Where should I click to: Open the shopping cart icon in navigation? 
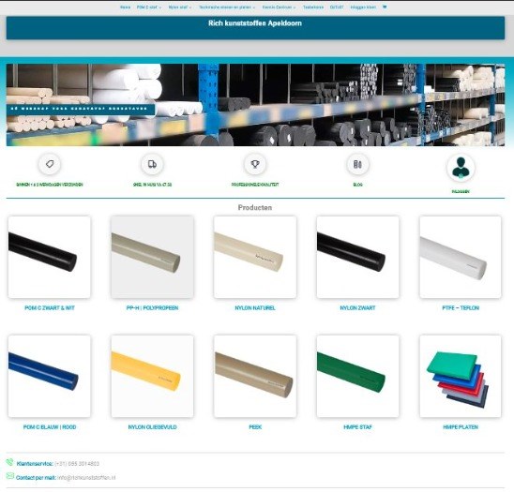[x=385, y=7]
